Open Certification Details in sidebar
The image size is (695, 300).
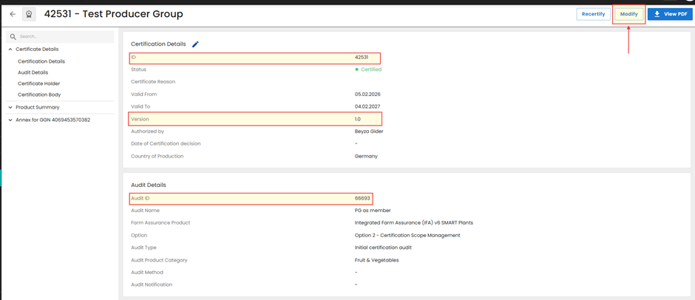[41, 61]
